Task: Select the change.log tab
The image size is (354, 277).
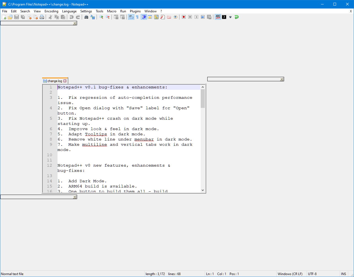Action: point(55,81)
